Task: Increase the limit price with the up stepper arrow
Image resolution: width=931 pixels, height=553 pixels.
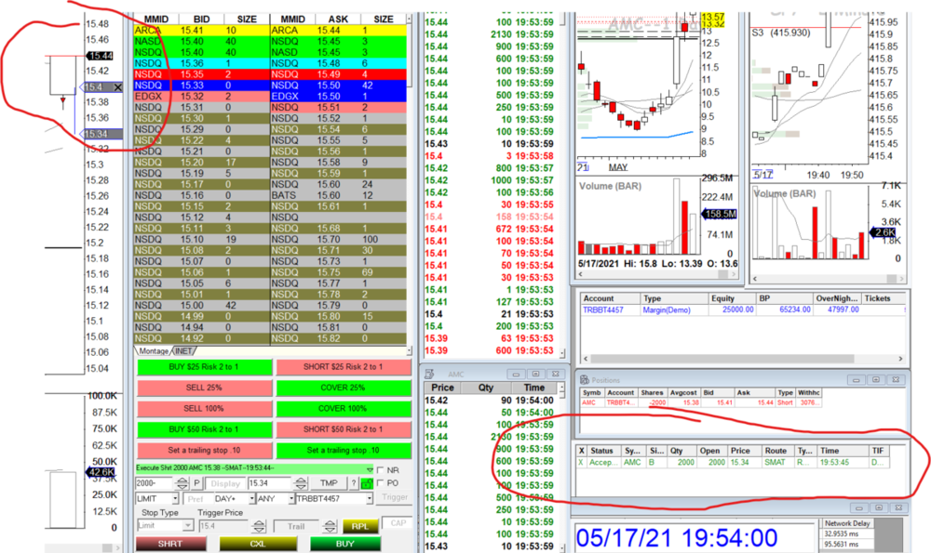Action: (x=301, y=480)
